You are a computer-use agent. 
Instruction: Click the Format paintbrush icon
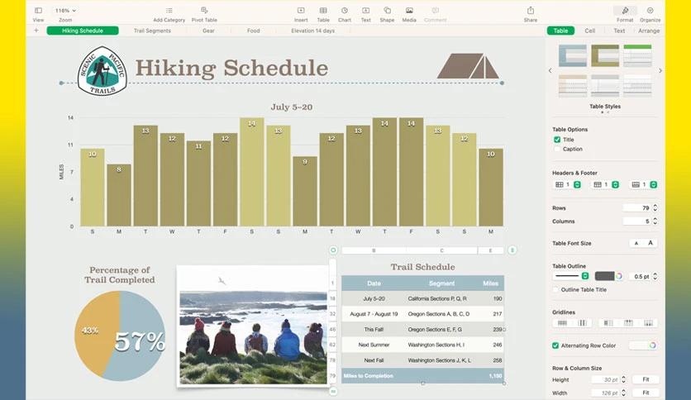[x=625, y=11]
